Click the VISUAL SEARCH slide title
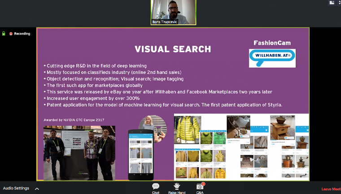The height and width of the screenshot is (194, 341). click(173, 49)
